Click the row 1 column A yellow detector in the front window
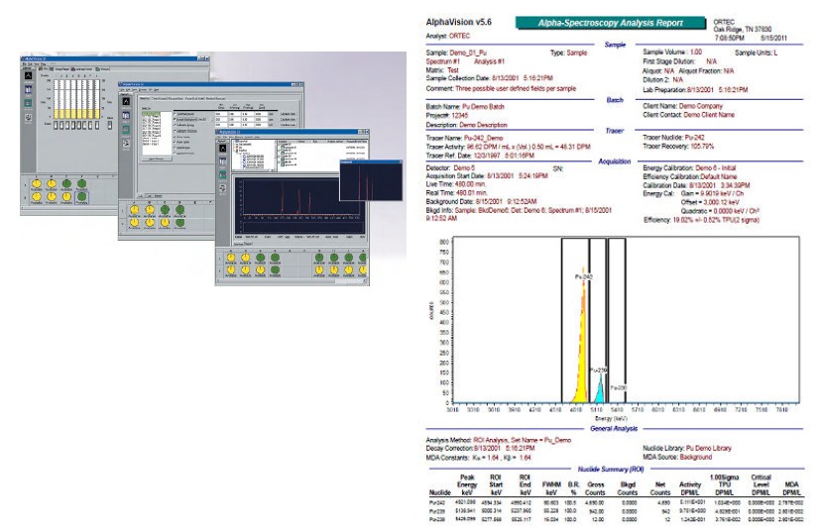This screenshot has width=821, height=531. (x=231, y=258)
